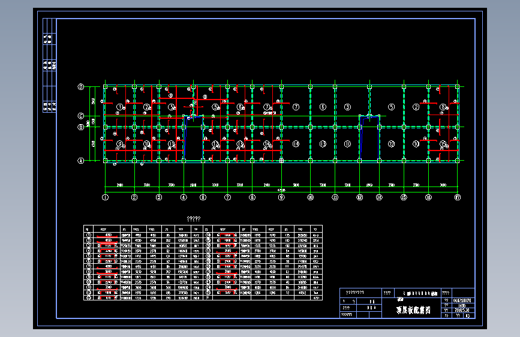Click the right blue stairwell outline
Image resolution: width=520 pixels, height=337 pixels.
pos(369,138)
